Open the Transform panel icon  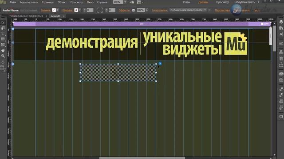[x=281, y=117]
